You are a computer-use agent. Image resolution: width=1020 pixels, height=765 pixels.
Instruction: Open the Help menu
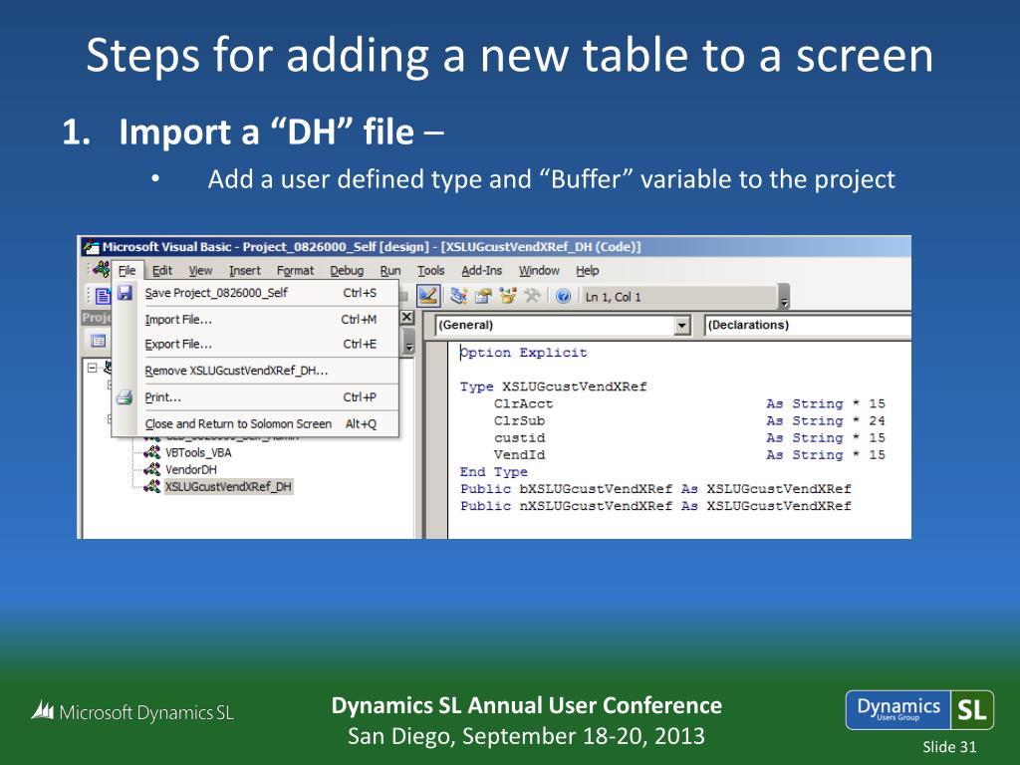pyautogui.click(x=587, y=271)
